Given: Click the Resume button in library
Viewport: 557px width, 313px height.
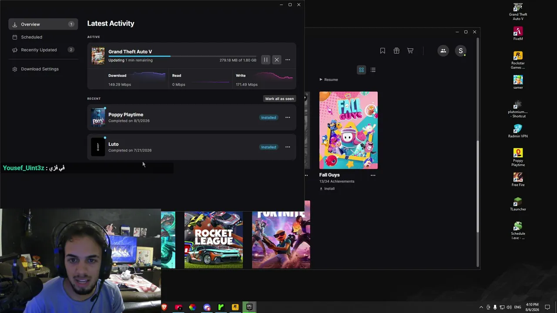Looking at the screenshot, I should 329,80.
